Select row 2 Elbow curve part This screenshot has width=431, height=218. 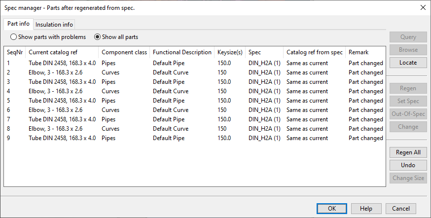click(55, 73)
